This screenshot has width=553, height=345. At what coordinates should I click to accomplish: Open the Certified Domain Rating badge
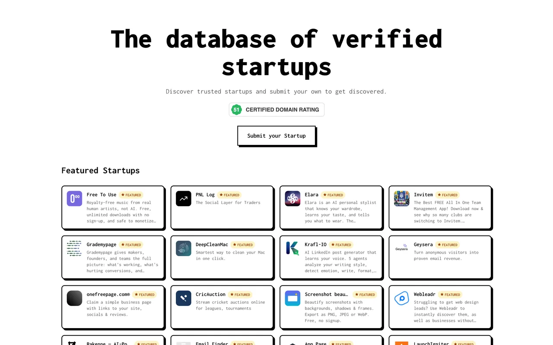coord(276,110)
